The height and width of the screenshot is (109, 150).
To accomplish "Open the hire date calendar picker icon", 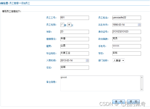I will (87, 61).
